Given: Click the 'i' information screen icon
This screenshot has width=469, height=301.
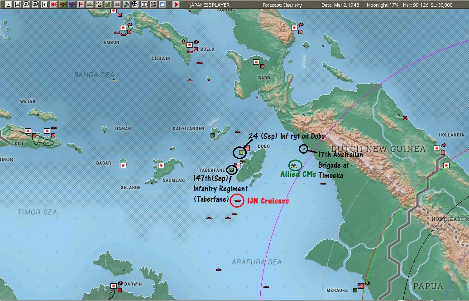Looking at the screenshot, I should click(45, 5).
